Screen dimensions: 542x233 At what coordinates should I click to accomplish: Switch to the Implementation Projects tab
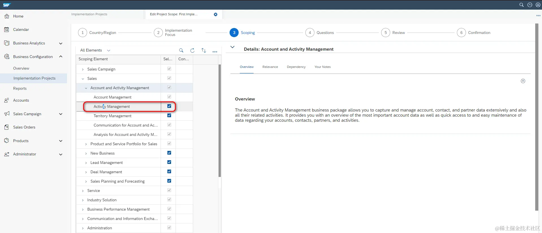89,14
